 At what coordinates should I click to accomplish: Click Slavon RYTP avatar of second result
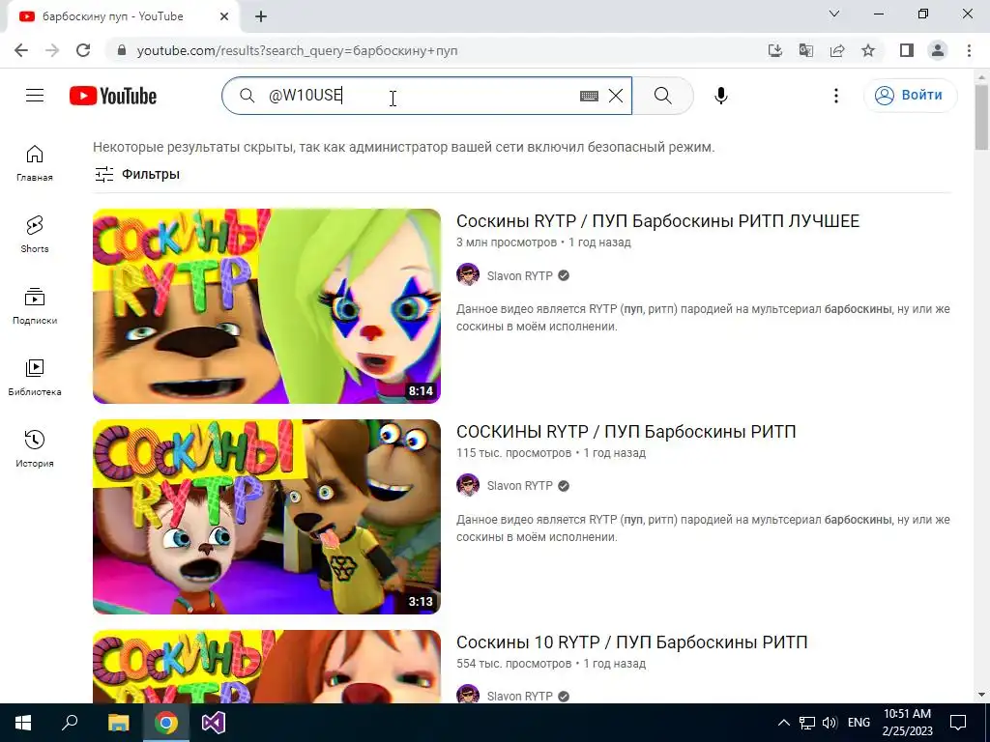[468, 485]
